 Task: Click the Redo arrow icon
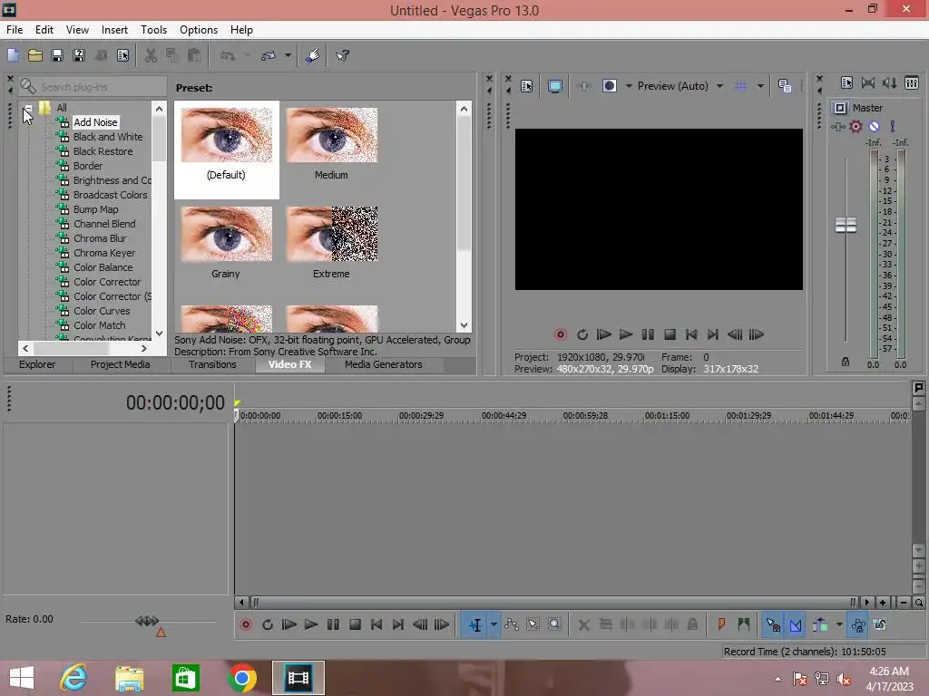269,55
